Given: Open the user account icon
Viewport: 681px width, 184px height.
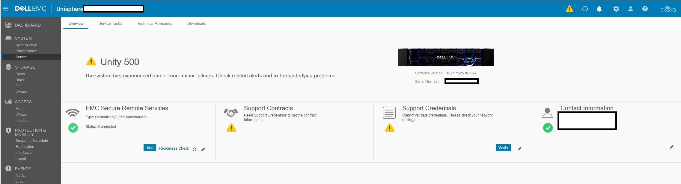Looking at the screenshot, I should click(630, 9).
